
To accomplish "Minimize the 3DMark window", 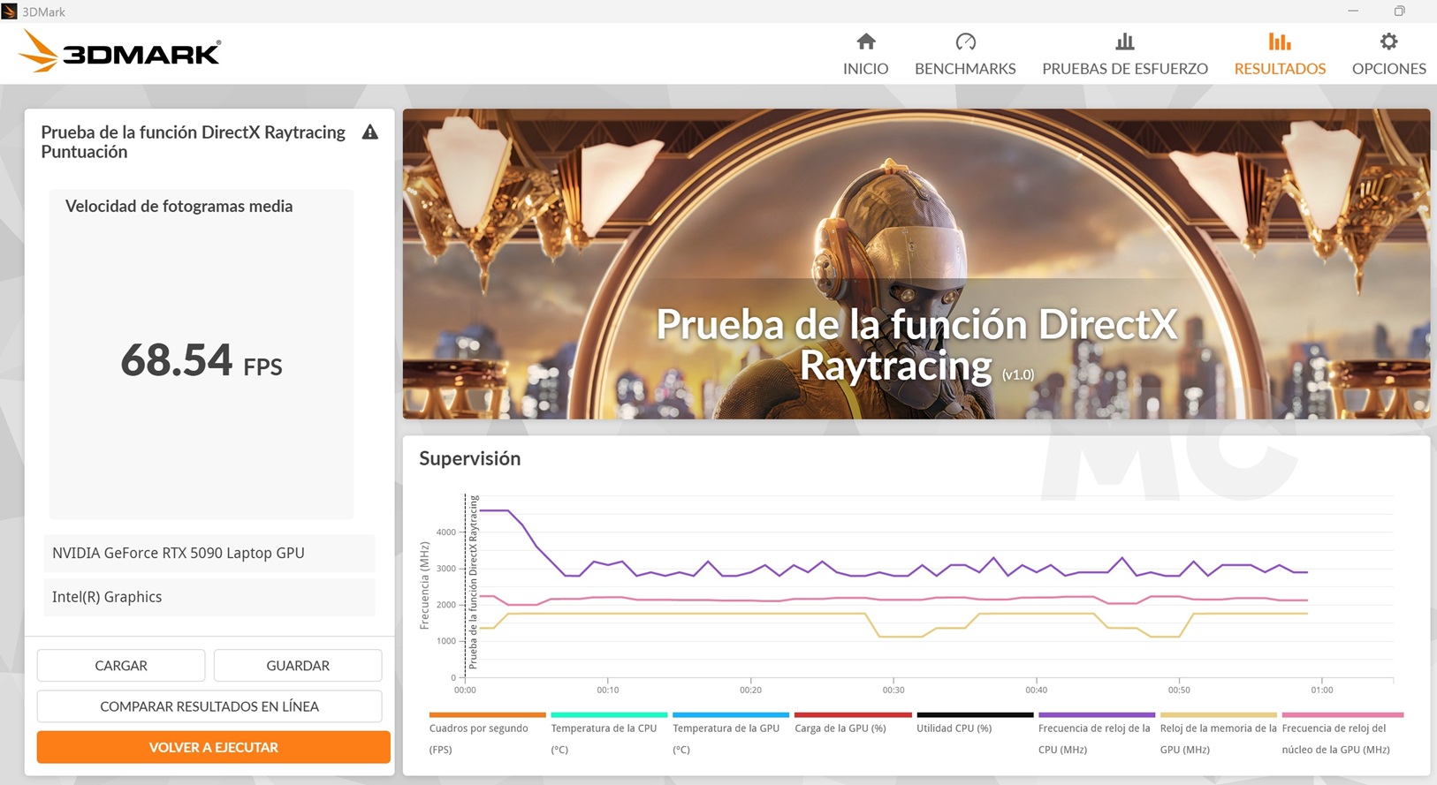I will pyautogui.click(x=1353, y=11).
